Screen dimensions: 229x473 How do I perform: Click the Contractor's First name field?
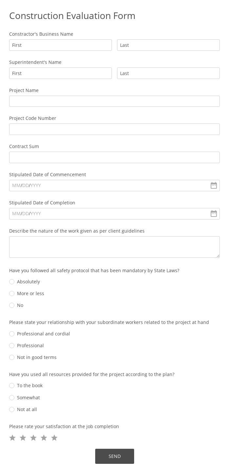click(x=61, y=45)
